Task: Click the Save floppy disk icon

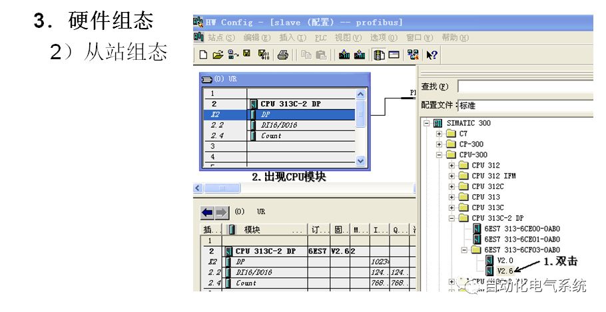Action: point(246,54)
